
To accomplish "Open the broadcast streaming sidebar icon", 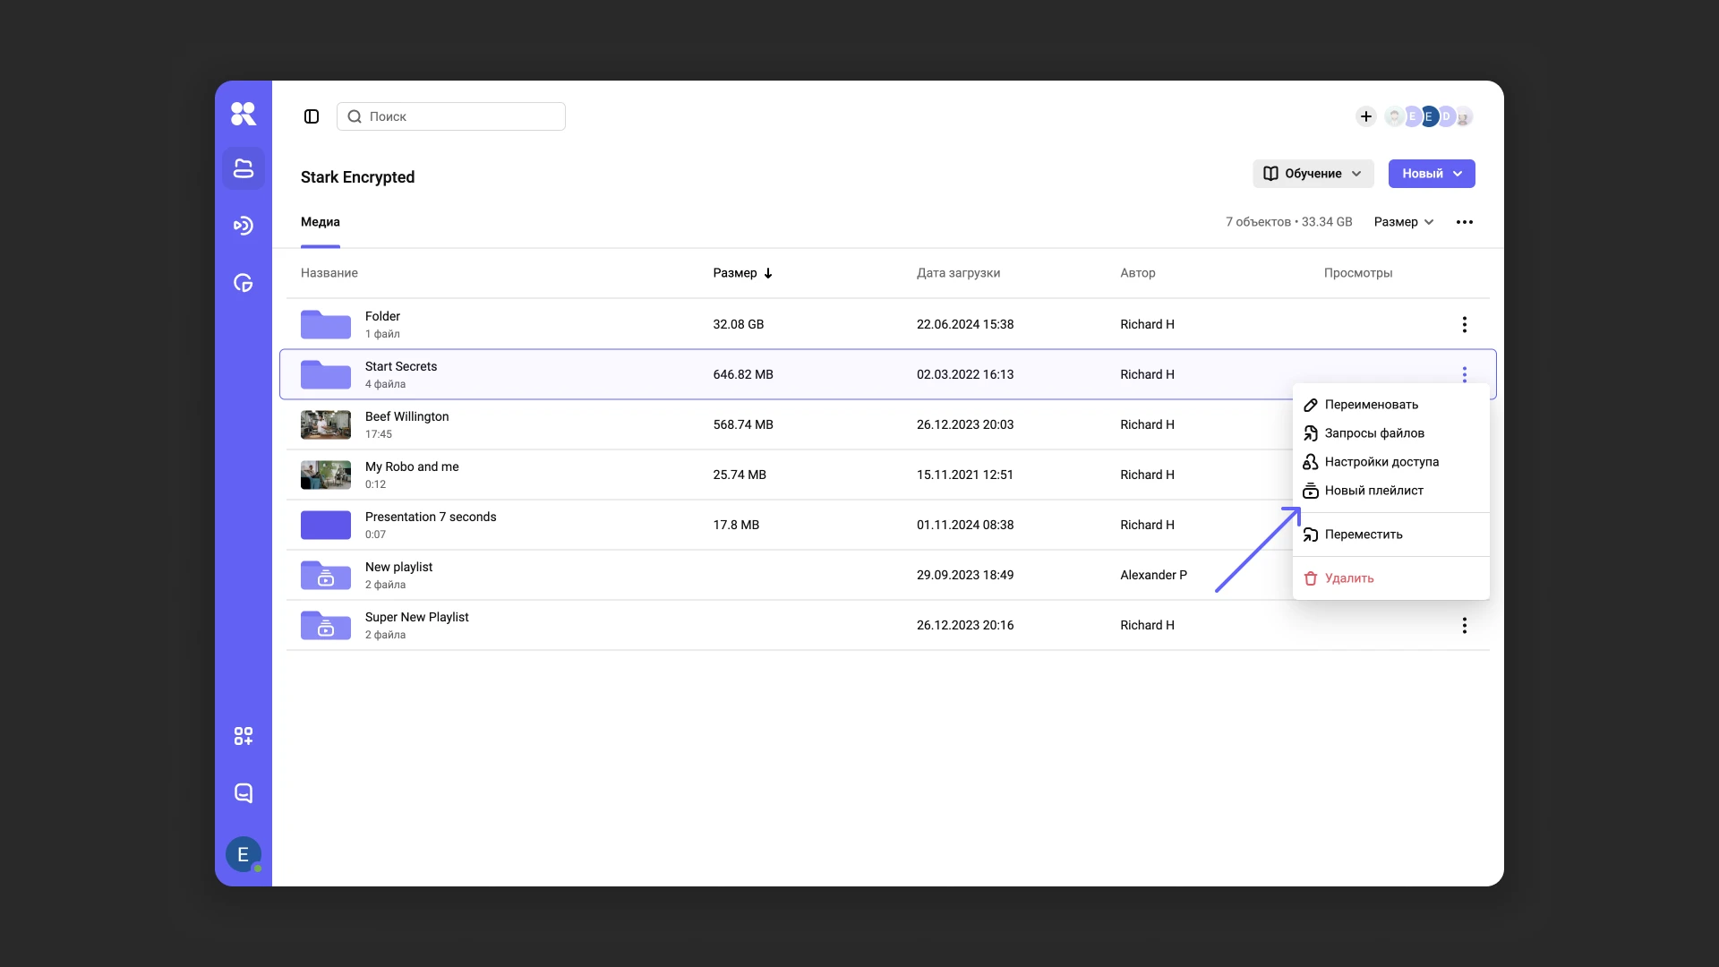I will [x=244, y=226].
